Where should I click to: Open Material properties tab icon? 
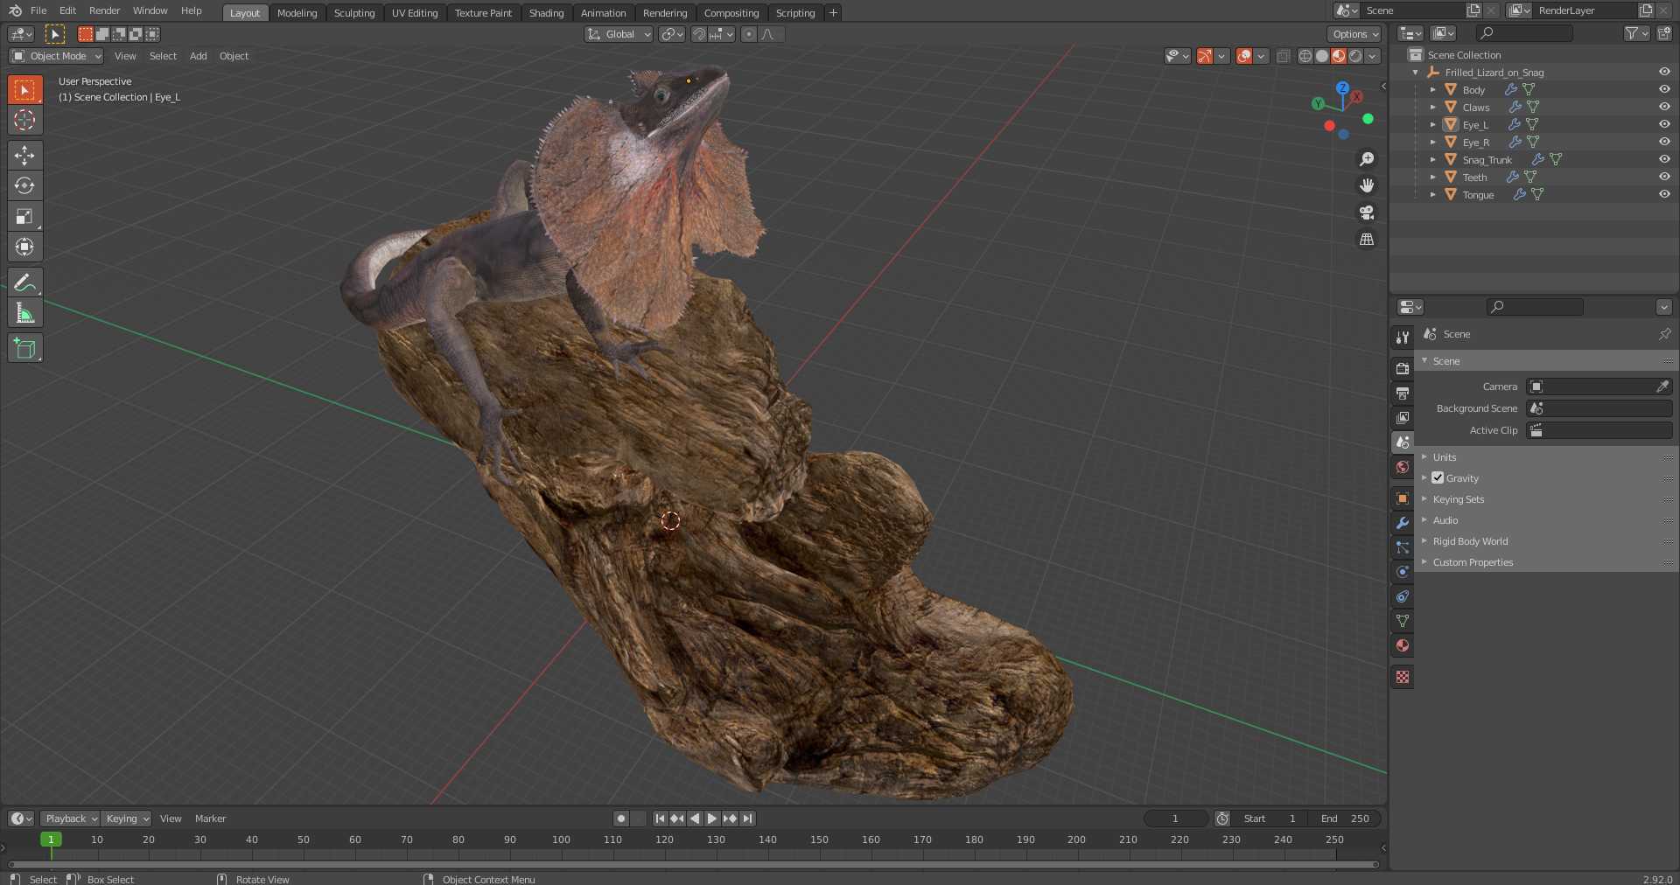(1403, 645)
